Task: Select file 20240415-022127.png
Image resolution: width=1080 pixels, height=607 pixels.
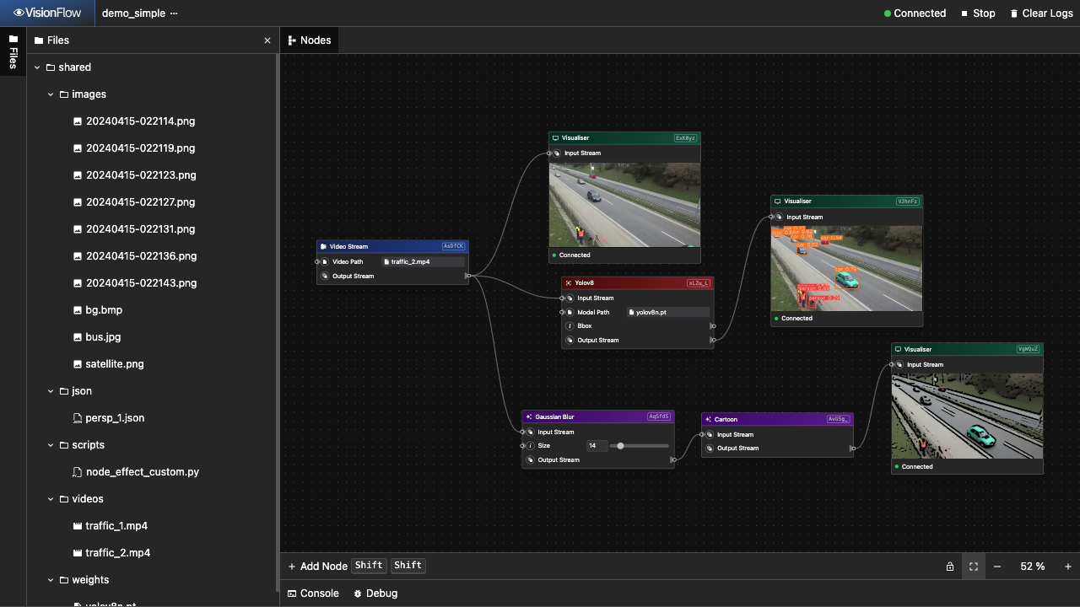Action: tap(134, 202)
